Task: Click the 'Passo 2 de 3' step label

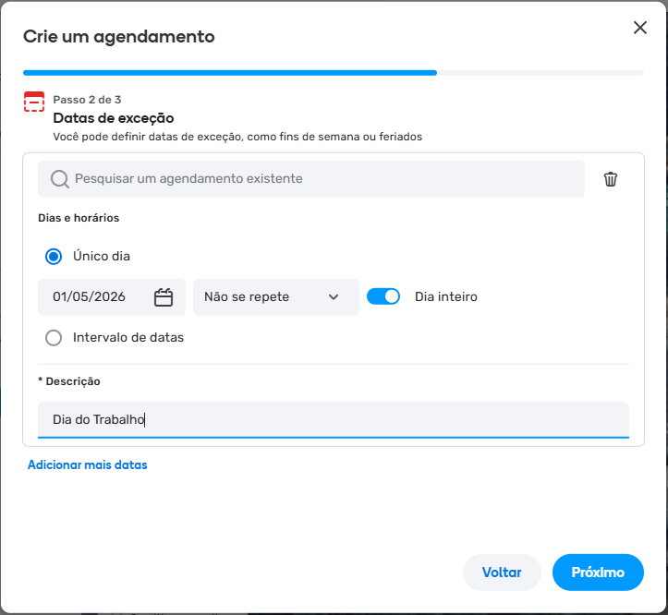Action: [87, 100]
